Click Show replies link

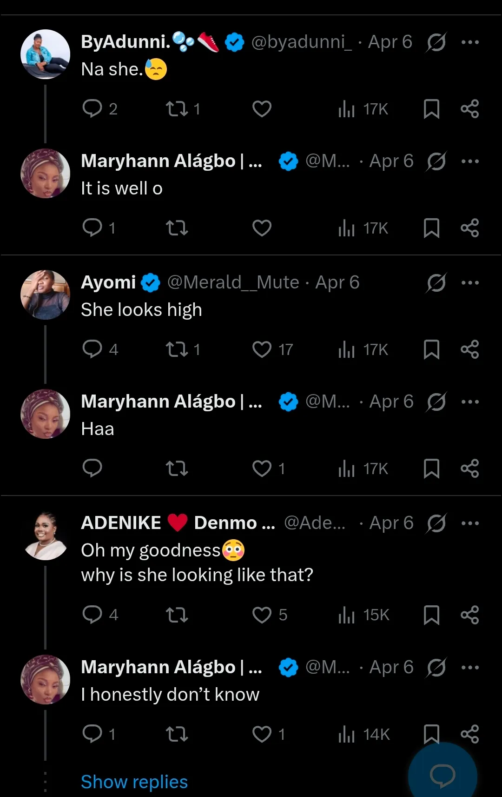click(134, 782)
